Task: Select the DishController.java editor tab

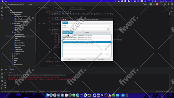Action: coord(77,8)
